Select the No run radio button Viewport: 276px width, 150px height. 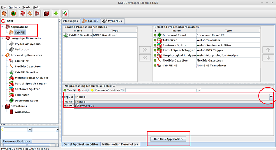88,90
